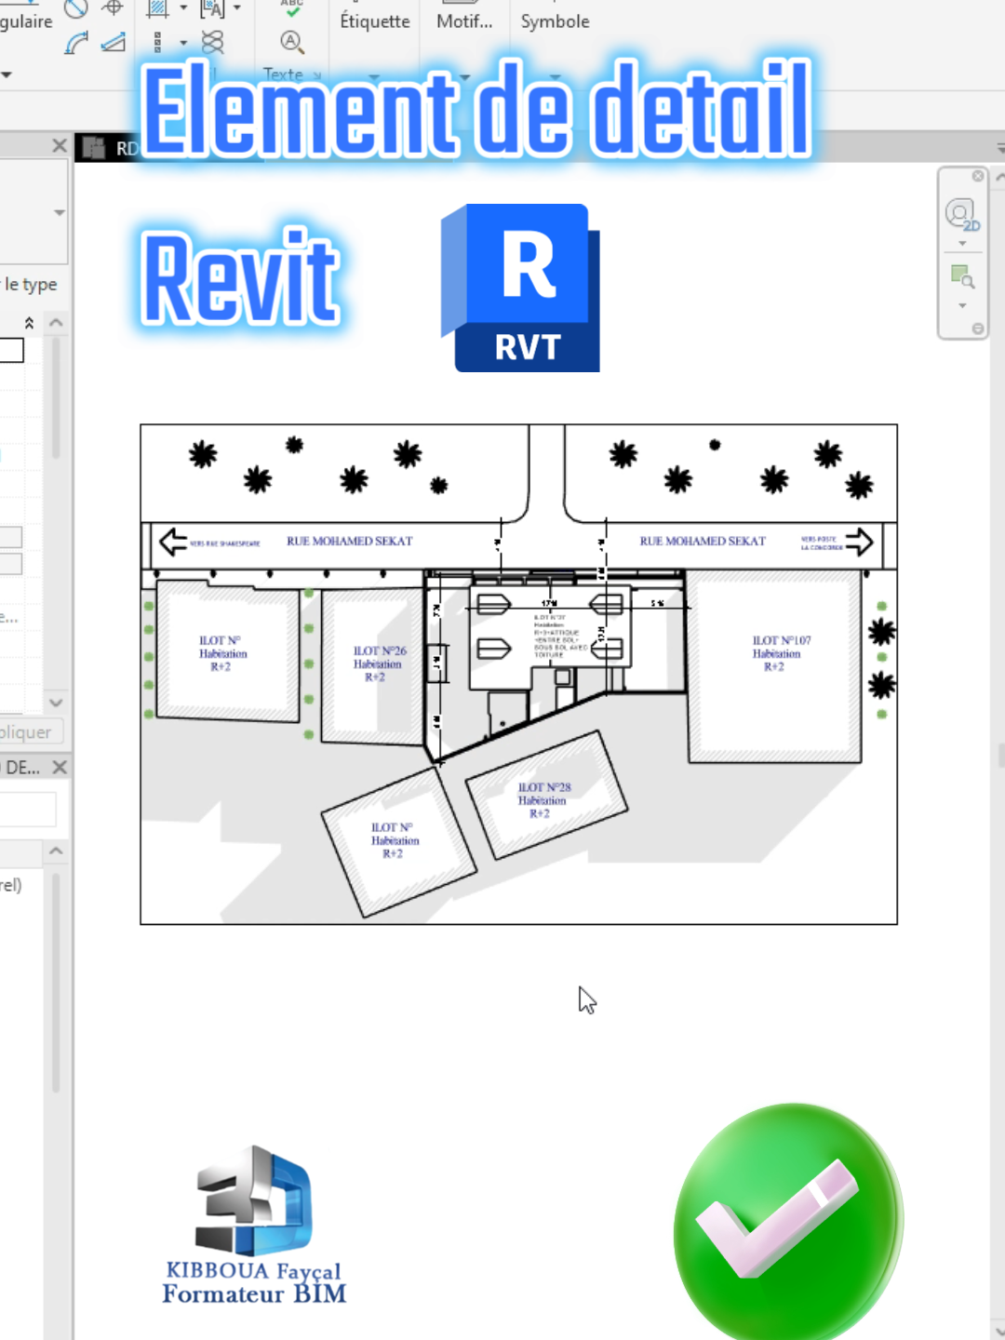Close the Properties palette
Image resolution: width=1005 pixels, height=1340 pixels.
point(60,146)
